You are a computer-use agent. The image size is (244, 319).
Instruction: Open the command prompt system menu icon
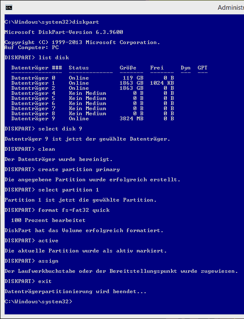point(9,8)
